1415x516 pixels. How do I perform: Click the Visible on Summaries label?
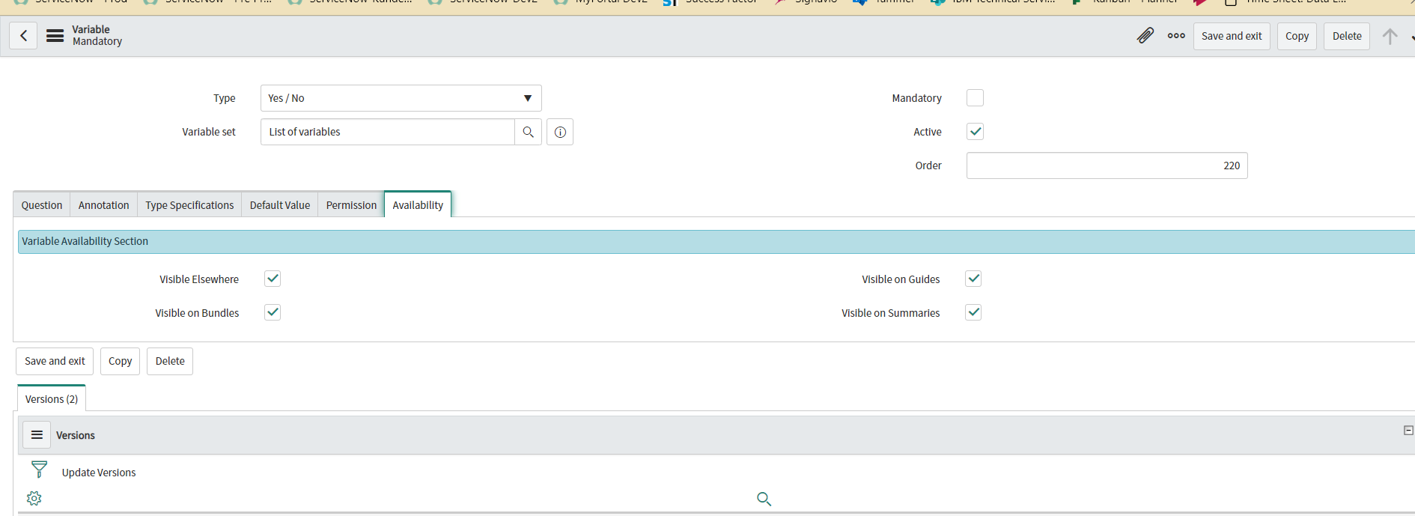tap(890, 313)
